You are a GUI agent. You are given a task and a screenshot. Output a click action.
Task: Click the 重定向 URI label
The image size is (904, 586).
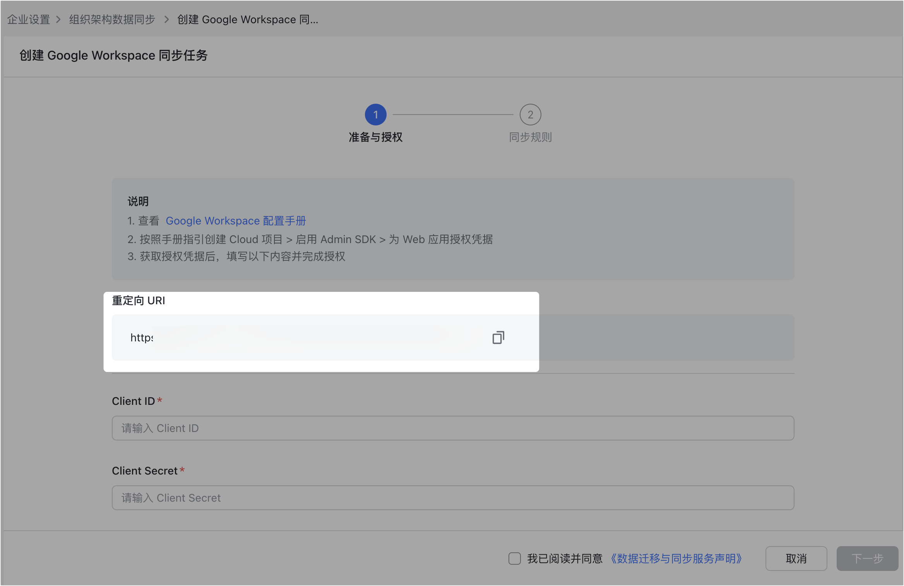coord(139,300)
